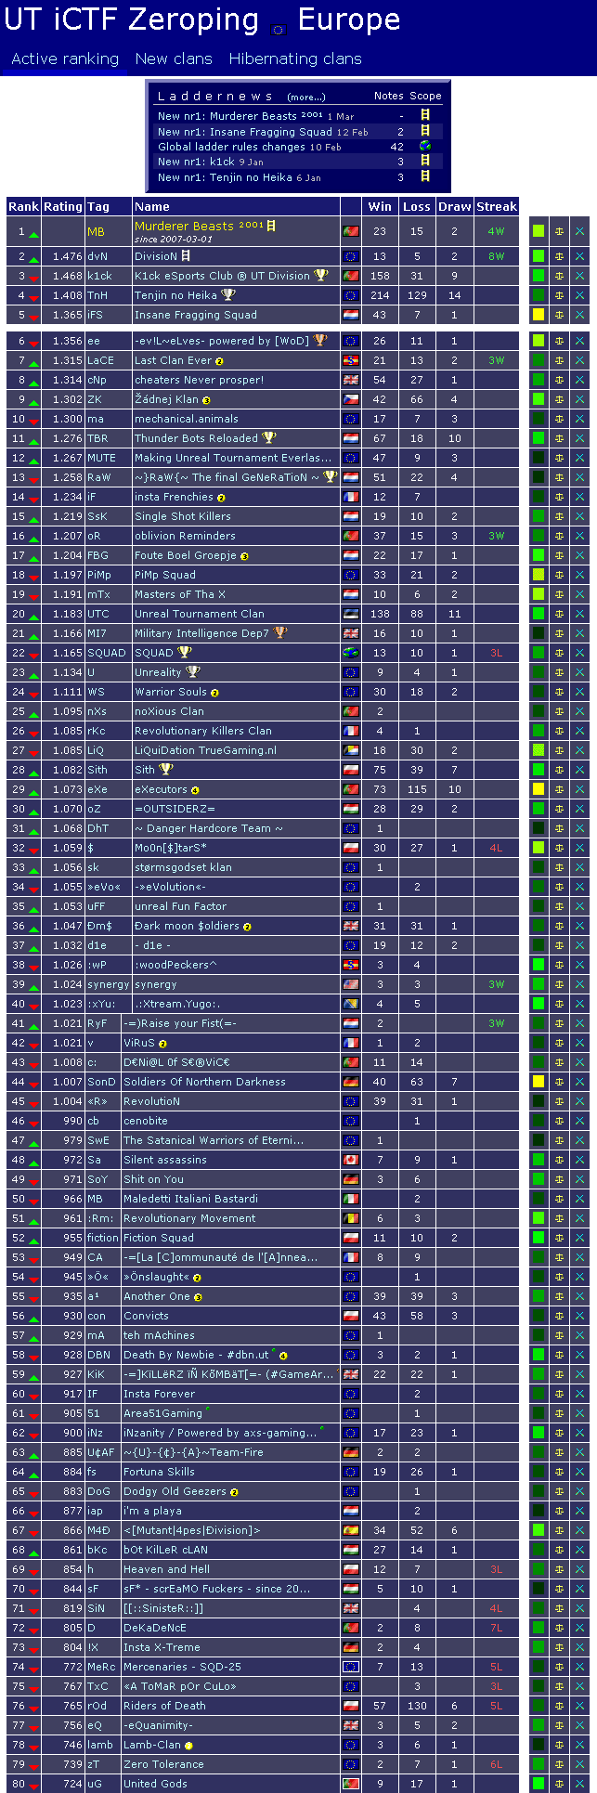This screenshot has width=597, height=1793.
Task: Click the Rating column header
Action: (x=63, y=206)
